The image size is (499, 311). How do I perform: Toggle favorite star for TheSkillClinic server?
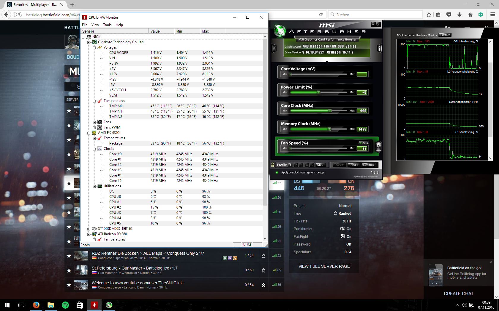click(x=69, y=285)
